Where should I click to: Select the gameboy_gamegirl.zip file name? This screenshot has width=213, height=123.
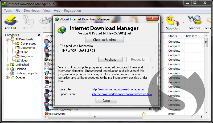coord(63,109)
